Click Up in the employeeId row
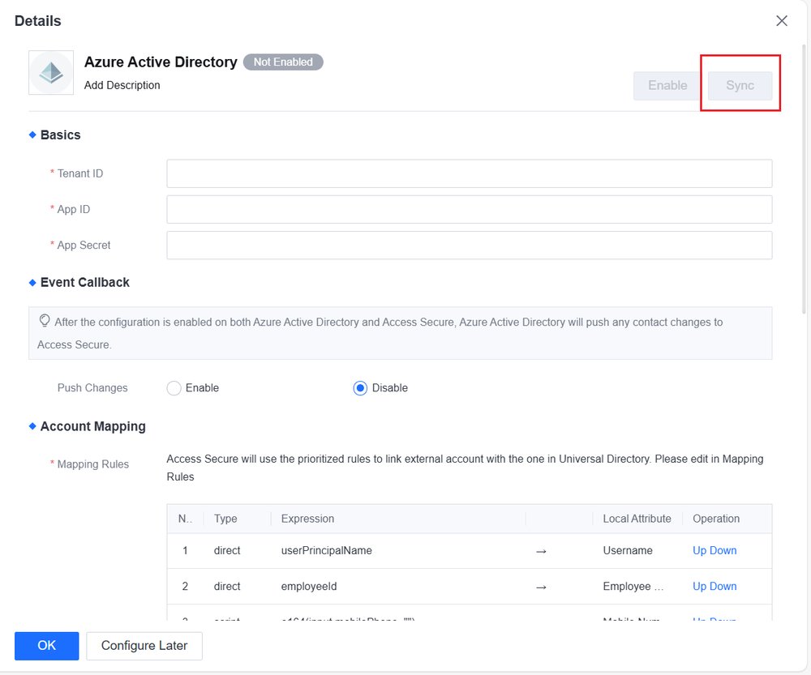The image size is (811, 675). coord(699,586)
